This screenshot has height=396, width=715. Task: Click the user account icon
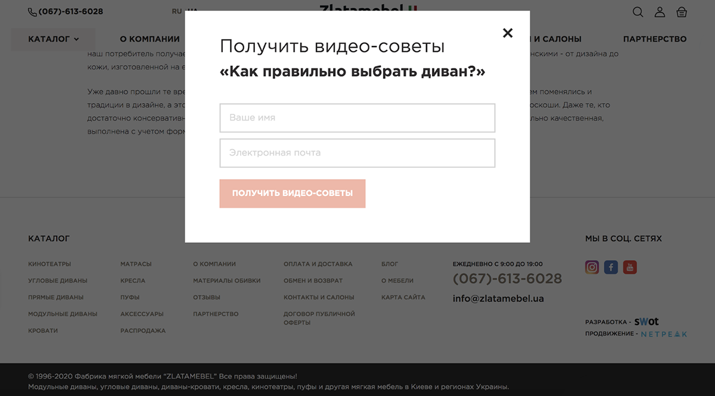tap(660, 12)
